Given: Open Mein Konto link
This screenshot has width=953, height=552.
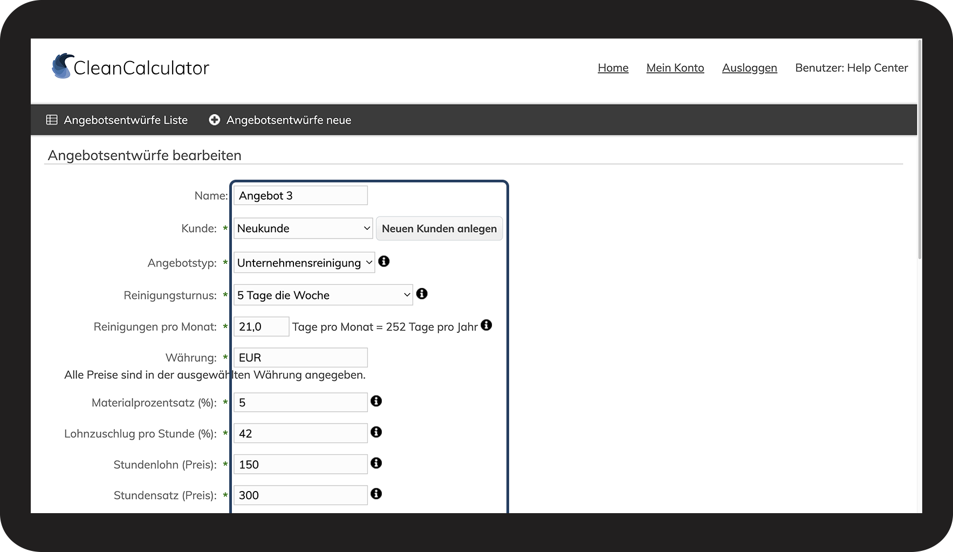Looking at the screenshot, I should tap(675, 68).
